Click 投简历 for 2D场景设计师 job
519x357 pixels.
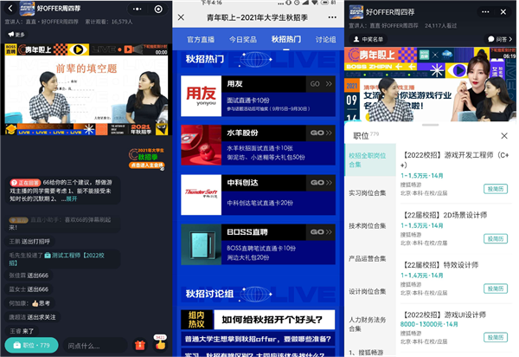coord(496,238)
